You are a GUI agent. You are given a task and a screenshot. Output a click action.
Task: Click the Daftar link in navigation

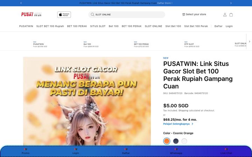coord(218,26)
